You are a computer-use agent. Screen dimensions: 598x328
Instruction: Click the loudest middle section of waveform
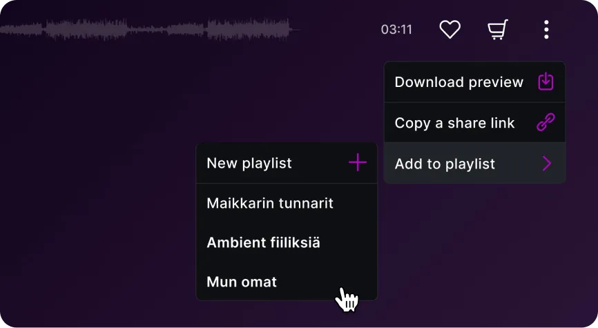click(x=248, y=30)
